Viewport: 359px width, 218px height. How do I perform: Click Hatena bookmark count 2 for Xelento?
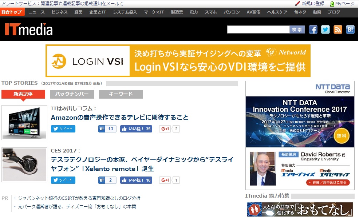click(x=111, y=180)
